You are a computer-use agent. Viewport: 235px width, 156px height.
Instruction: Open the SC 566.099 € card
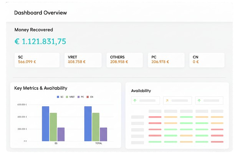[37, 60]
